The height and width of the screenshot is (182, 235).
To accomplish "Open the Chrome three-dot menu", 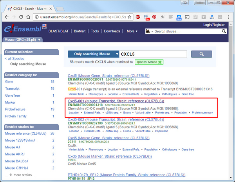I will pos(228,17).
